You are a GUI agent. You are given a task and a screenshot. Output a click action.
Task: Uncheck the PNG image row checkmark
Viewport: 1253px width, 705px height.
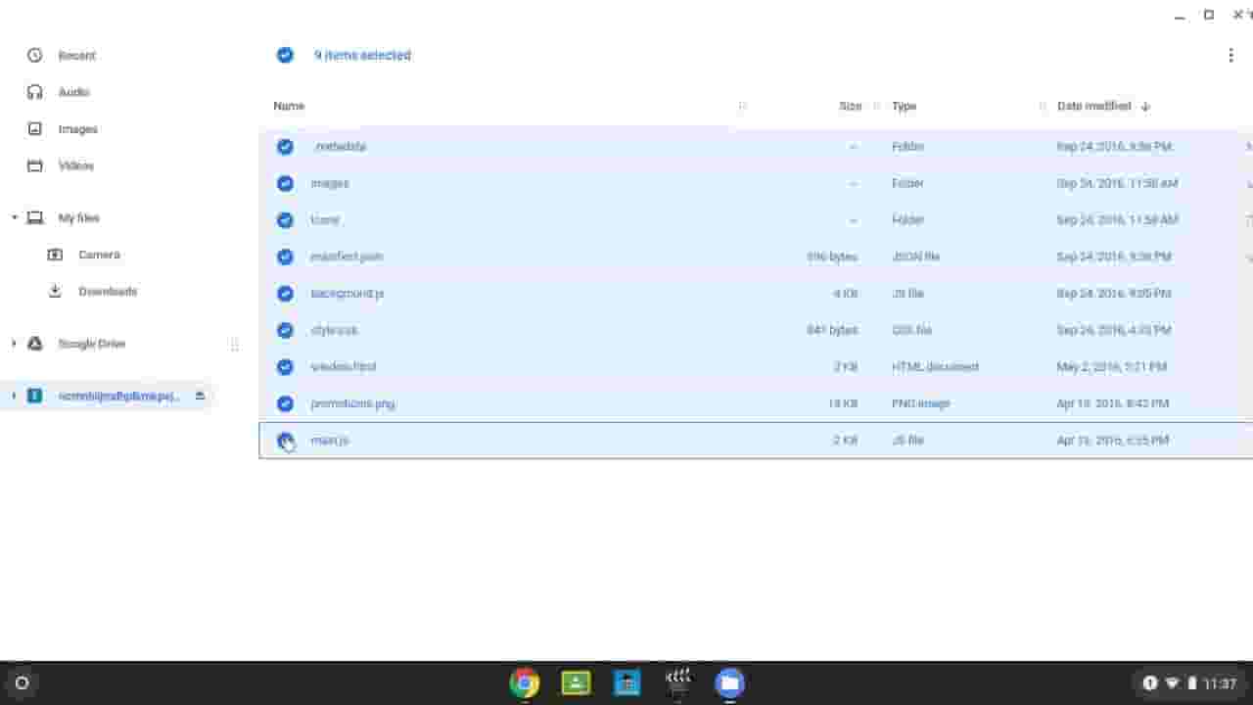285,403
